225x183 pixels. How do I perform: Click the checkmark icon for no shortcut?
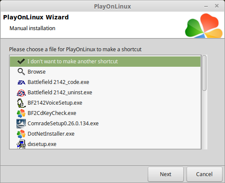(21, 62)
